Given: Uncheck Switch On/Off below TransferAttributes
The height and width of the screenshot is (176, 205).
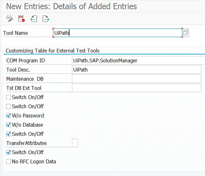Looking at the screenshot, I should click(x=9, y=152).
